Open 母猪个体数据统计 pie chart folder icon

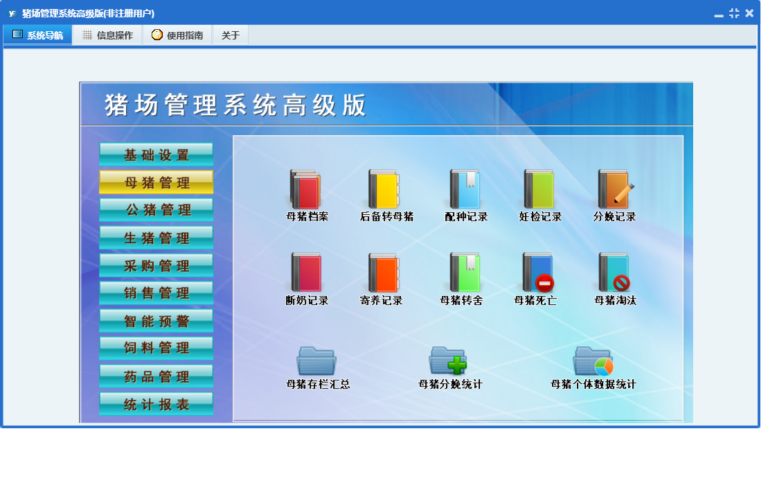593,361
